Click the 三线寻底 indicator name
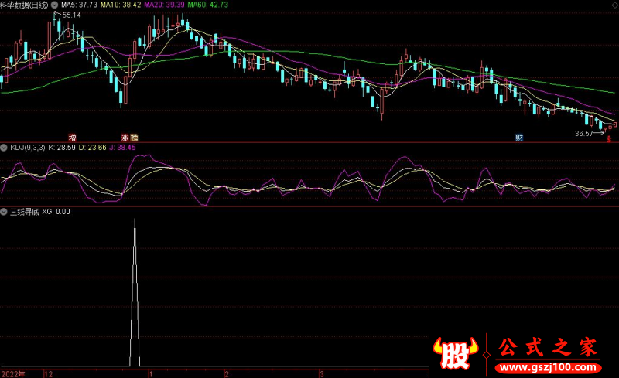The image size is (619, 378). (25, 212)
